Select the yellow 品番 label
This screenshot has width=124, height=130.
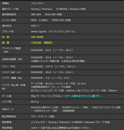pyautogui.click(x=5, y=37)
